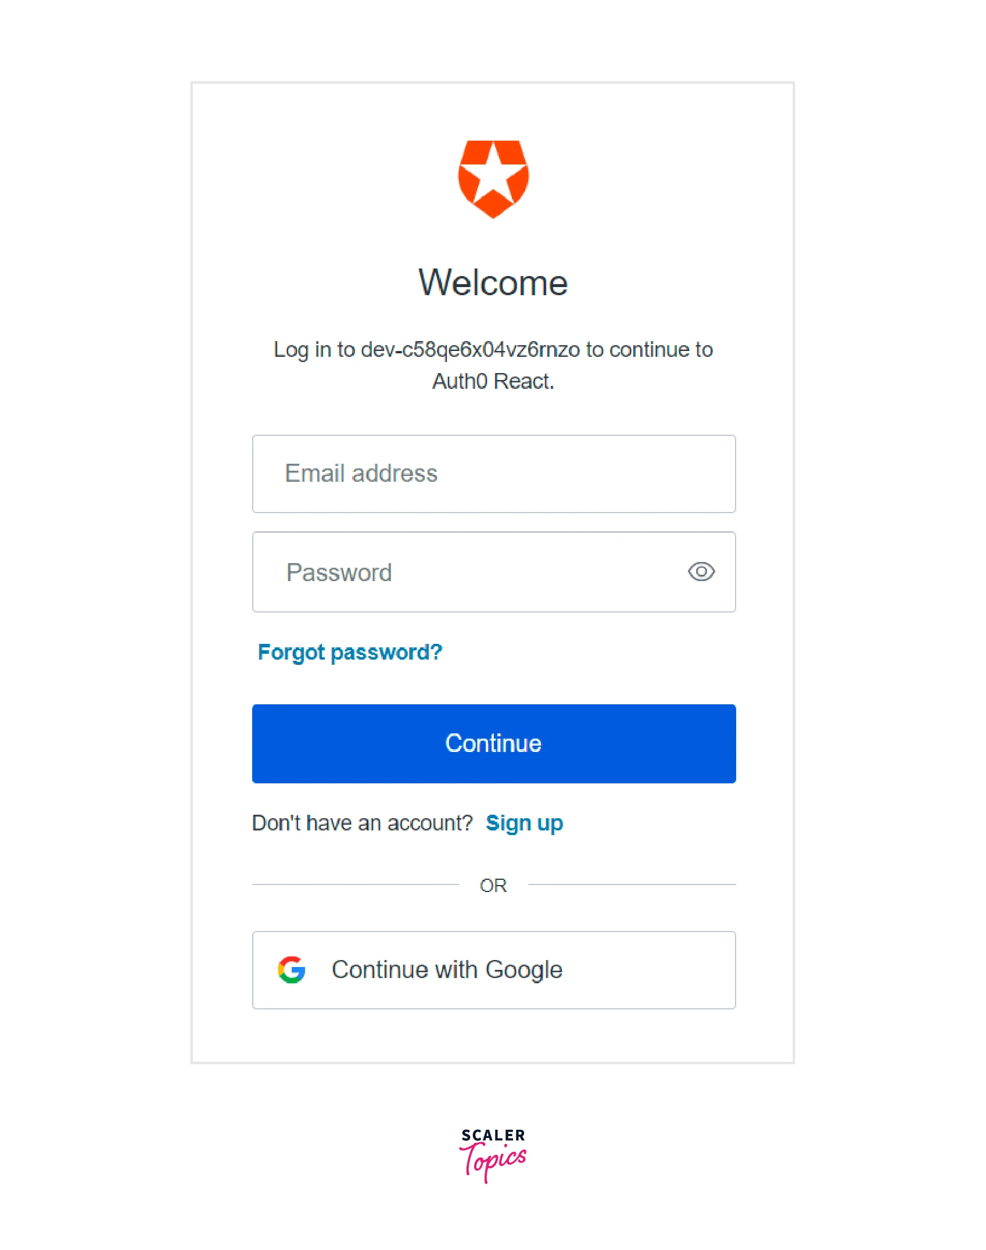Open the Forgot password link
Screen dimensions: 986x1250
point(350,652)
